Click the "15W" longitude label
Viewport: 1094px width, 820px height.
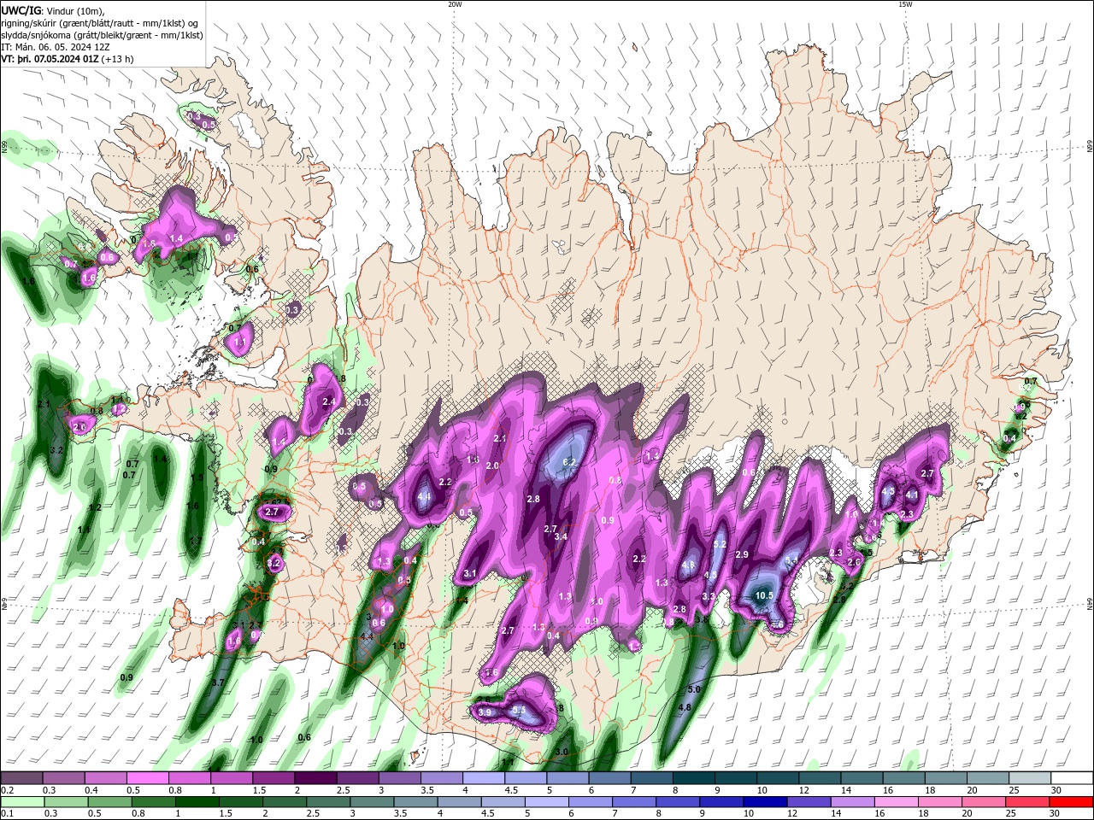(x=905, y=4)
